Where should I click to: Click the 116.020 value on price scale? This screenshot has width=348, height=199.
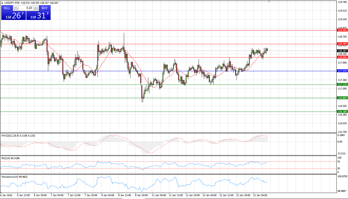pos(342,123)
